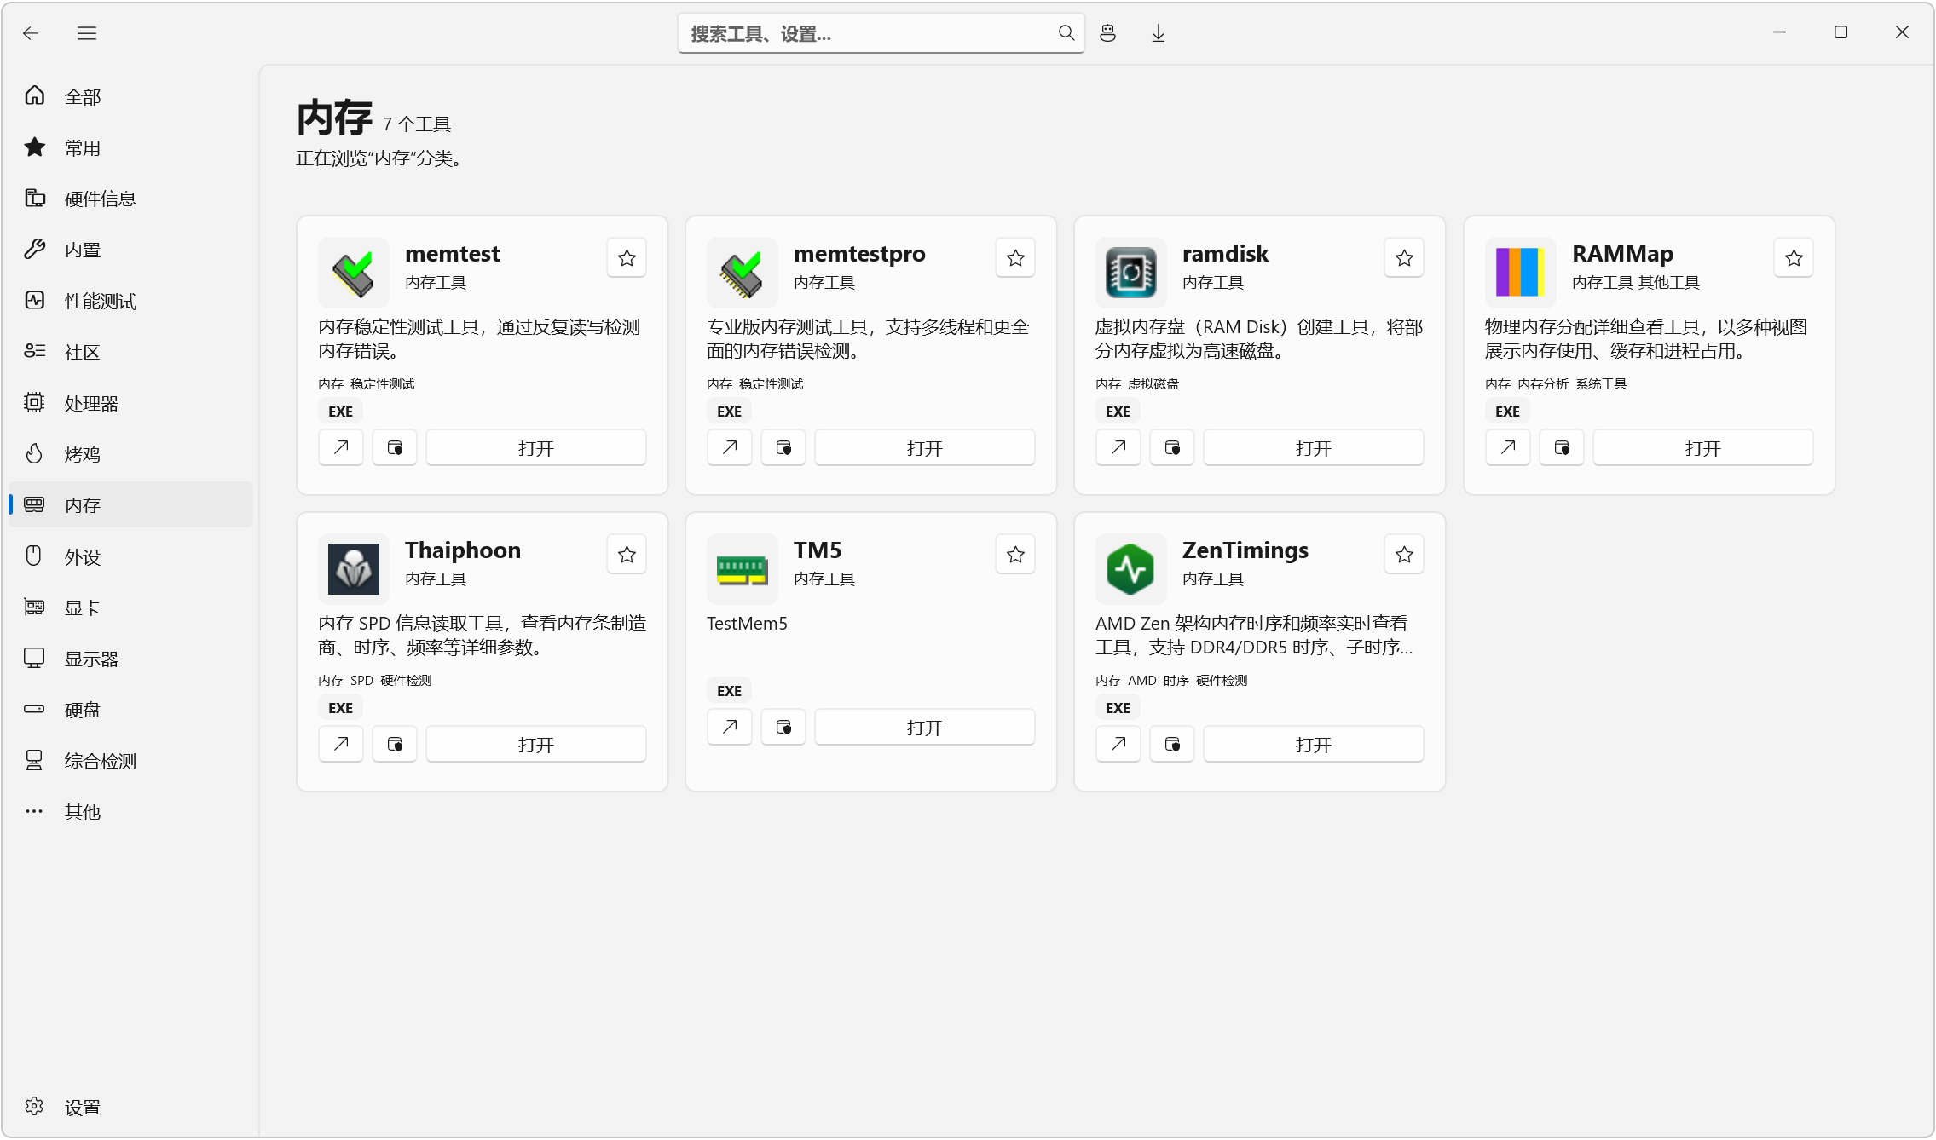Open 烤鸡 stress test category

point(130,454)
